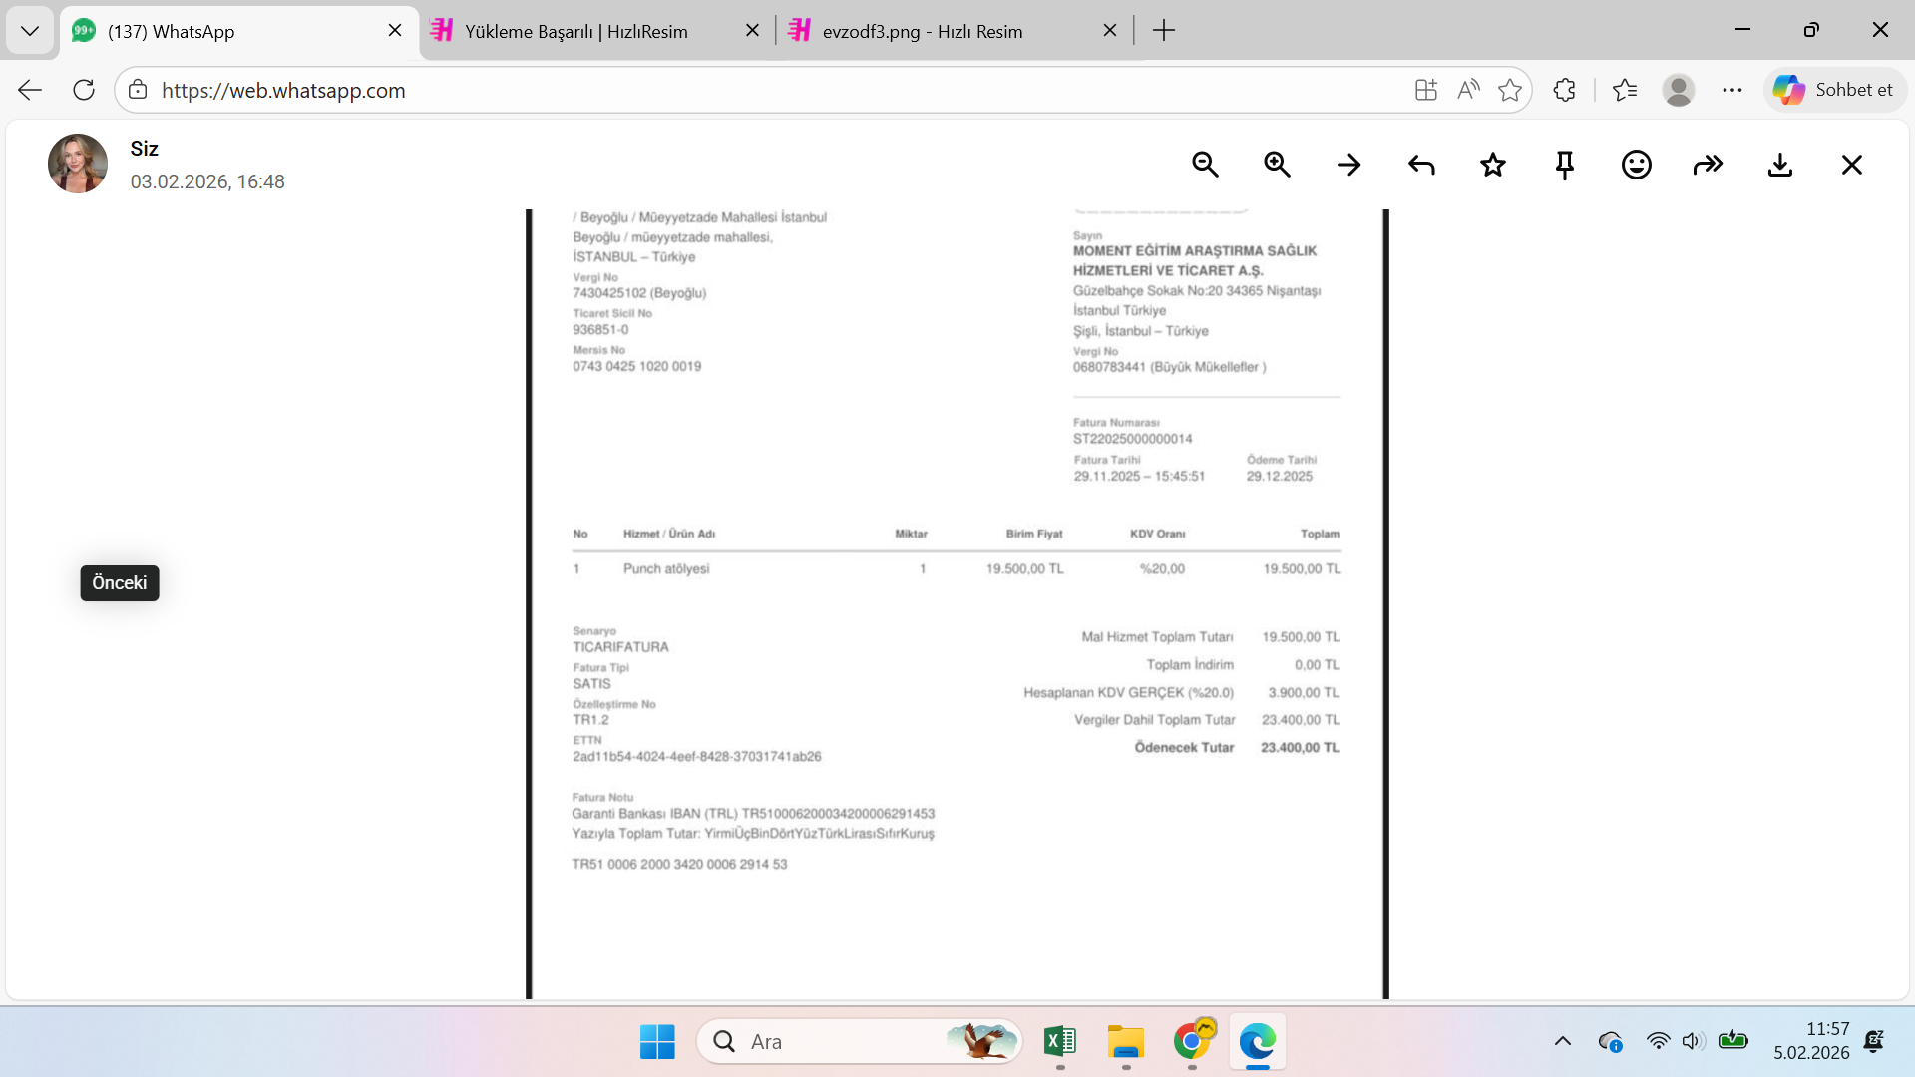The image size is (1915, 1077).
Task: Open Microsoft Edge from the taskbar
Action: pyautogui.click(x=1258, y=1042)
